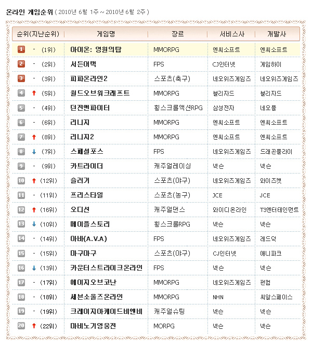Click the 세븐소울즈온라인 game title
This screenshot has width=312, height=346.
click(x=96, y=297)
